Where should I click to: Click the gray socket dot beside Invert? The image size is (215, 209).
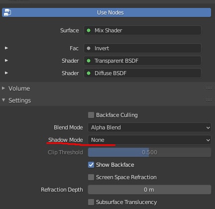click(x=89, y=48)
